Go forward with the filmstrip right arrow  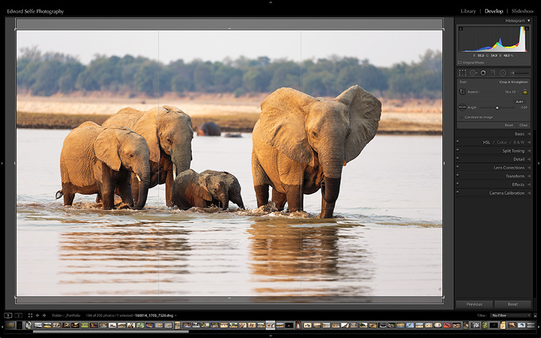(x=44, y=315)
